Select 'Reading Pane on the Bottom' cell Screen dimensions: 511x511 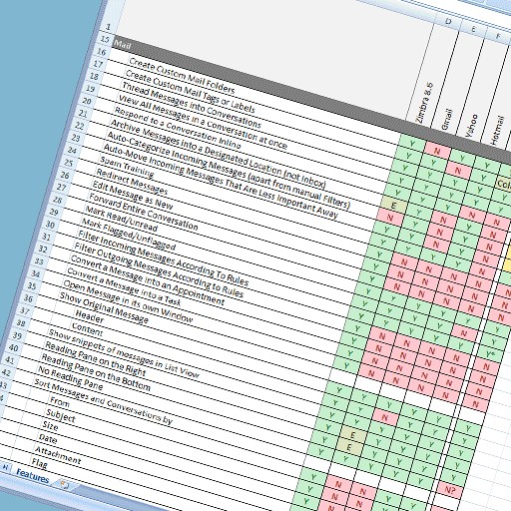(96, 372)
